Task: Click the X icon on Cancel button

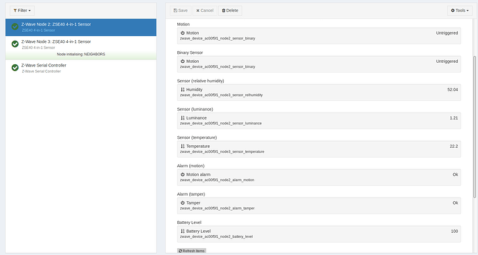Action: click(x=198, y=10)
